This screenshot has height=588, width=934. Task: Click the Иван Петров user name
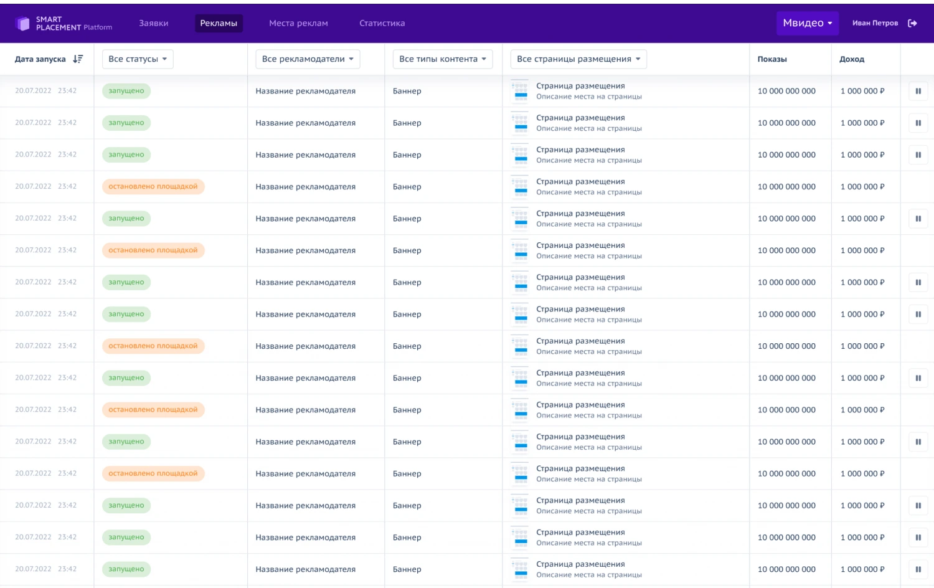point(875,24)
